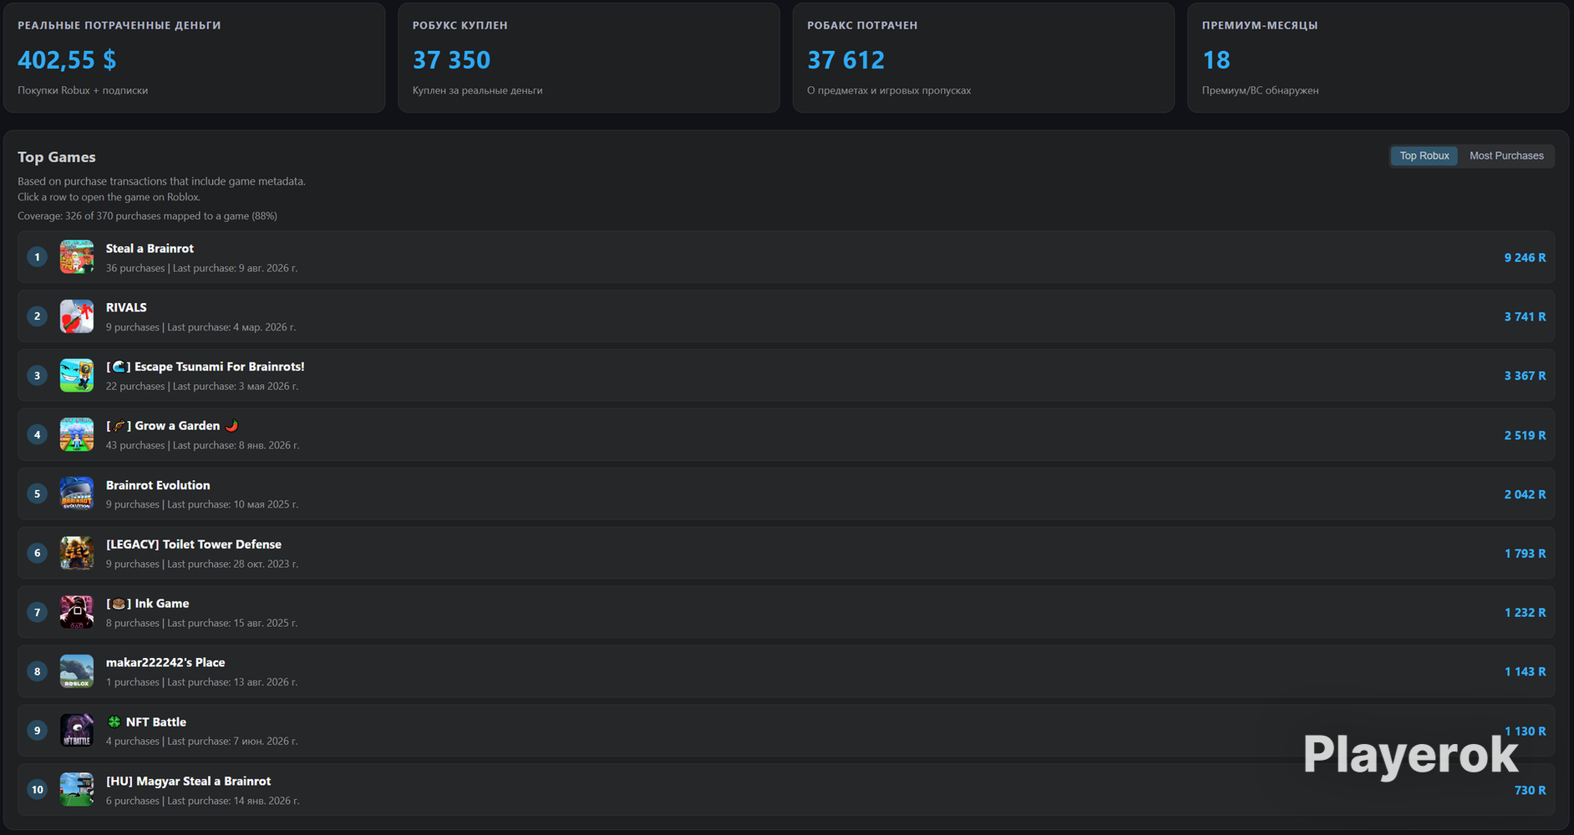1574x835 pixels.
Task: Click the 1 232 R amount
Action: point(1526,613)
